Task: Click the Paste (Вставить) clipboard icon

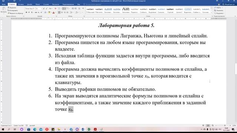Action: click(x=4, y=9)
